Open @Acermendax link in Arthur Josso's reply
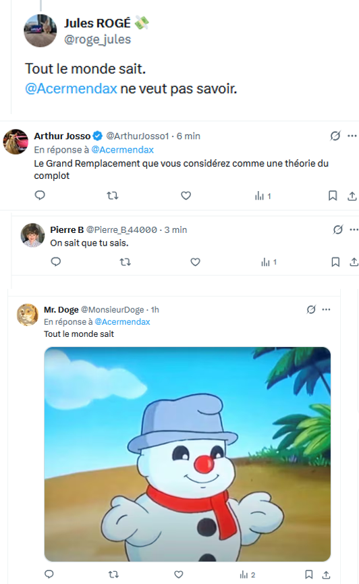This screenshot has width=359, height=584. point(123,150)
